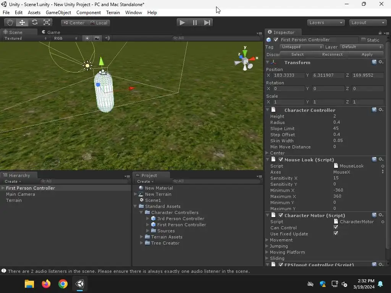Open the Terrain menu
This screenshot has width=391, height=293.
point(113,13)
